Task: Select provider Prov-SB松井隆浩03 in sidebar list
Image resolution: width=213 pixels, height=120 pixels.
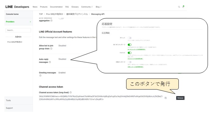Action: 15,42
